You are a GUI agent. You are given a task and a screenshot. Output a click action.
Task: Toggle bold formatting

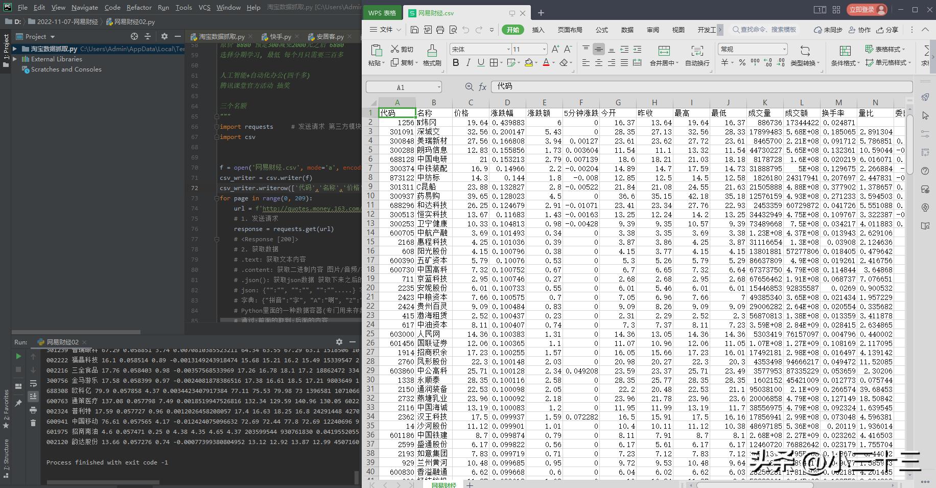pos(456,62)
